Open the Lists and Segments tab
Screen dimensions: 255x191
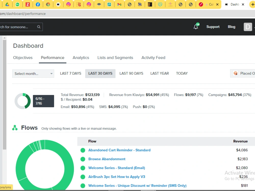[115, 58]
